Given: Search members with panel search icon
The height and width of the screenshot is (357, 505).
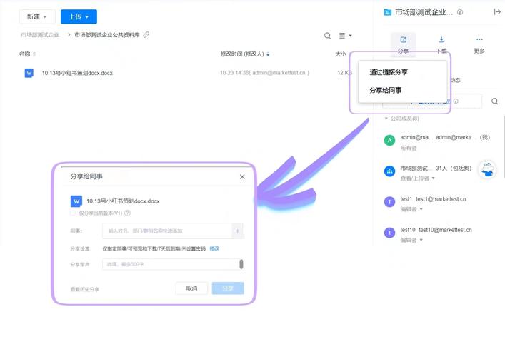Looking at the screenshot, I should (495, 101).
